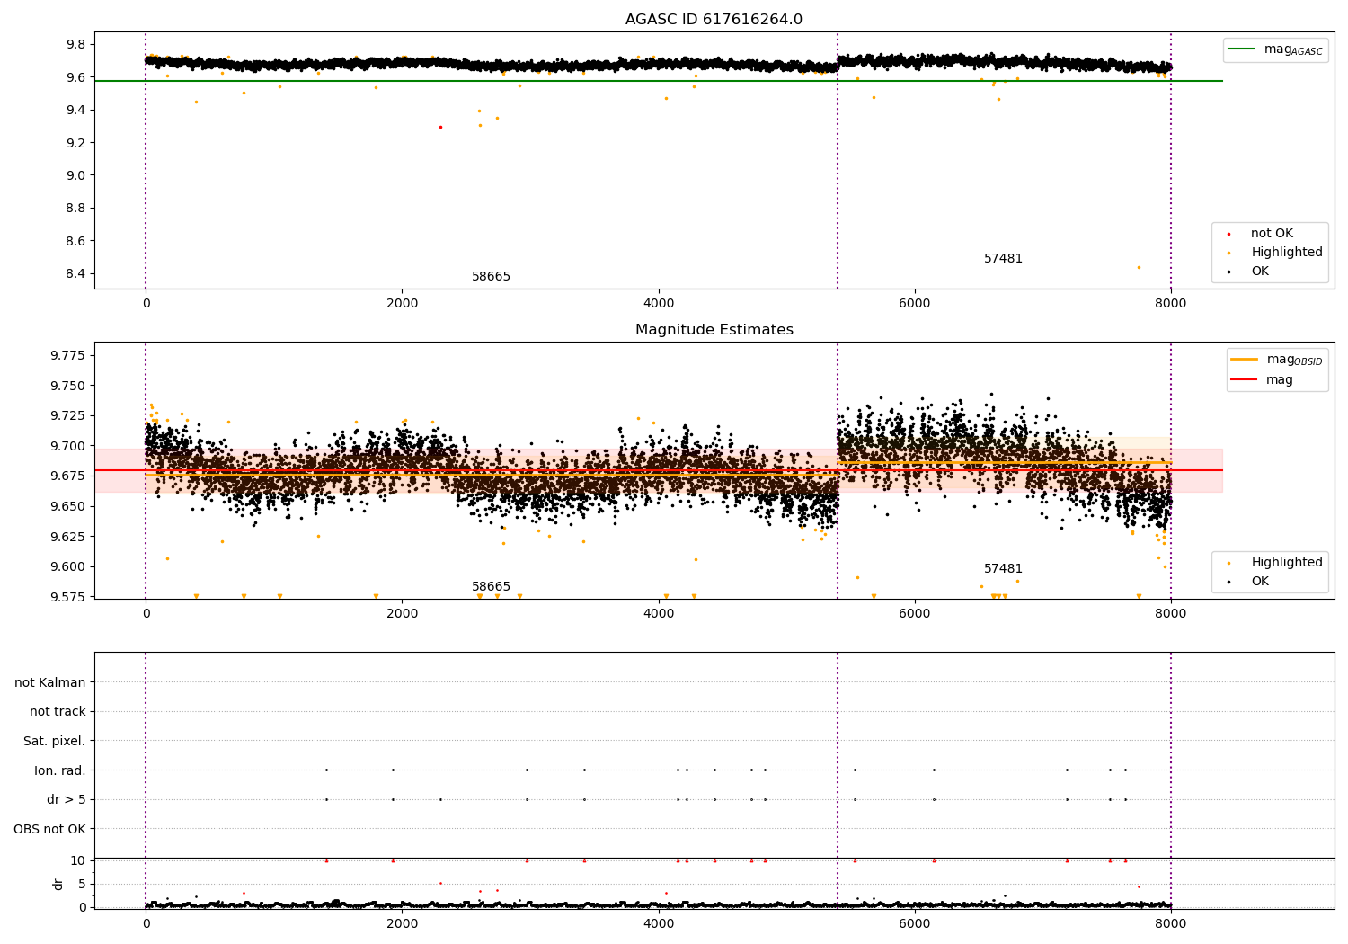Click the 9.775 tick label
Viewport: 1348px width, 944px height.
(x=68, y=356)
